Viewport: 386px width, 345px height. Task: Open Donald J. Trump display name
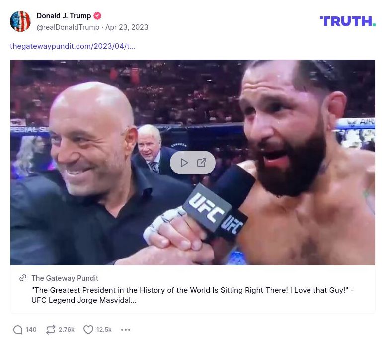[x=64, y=16]
